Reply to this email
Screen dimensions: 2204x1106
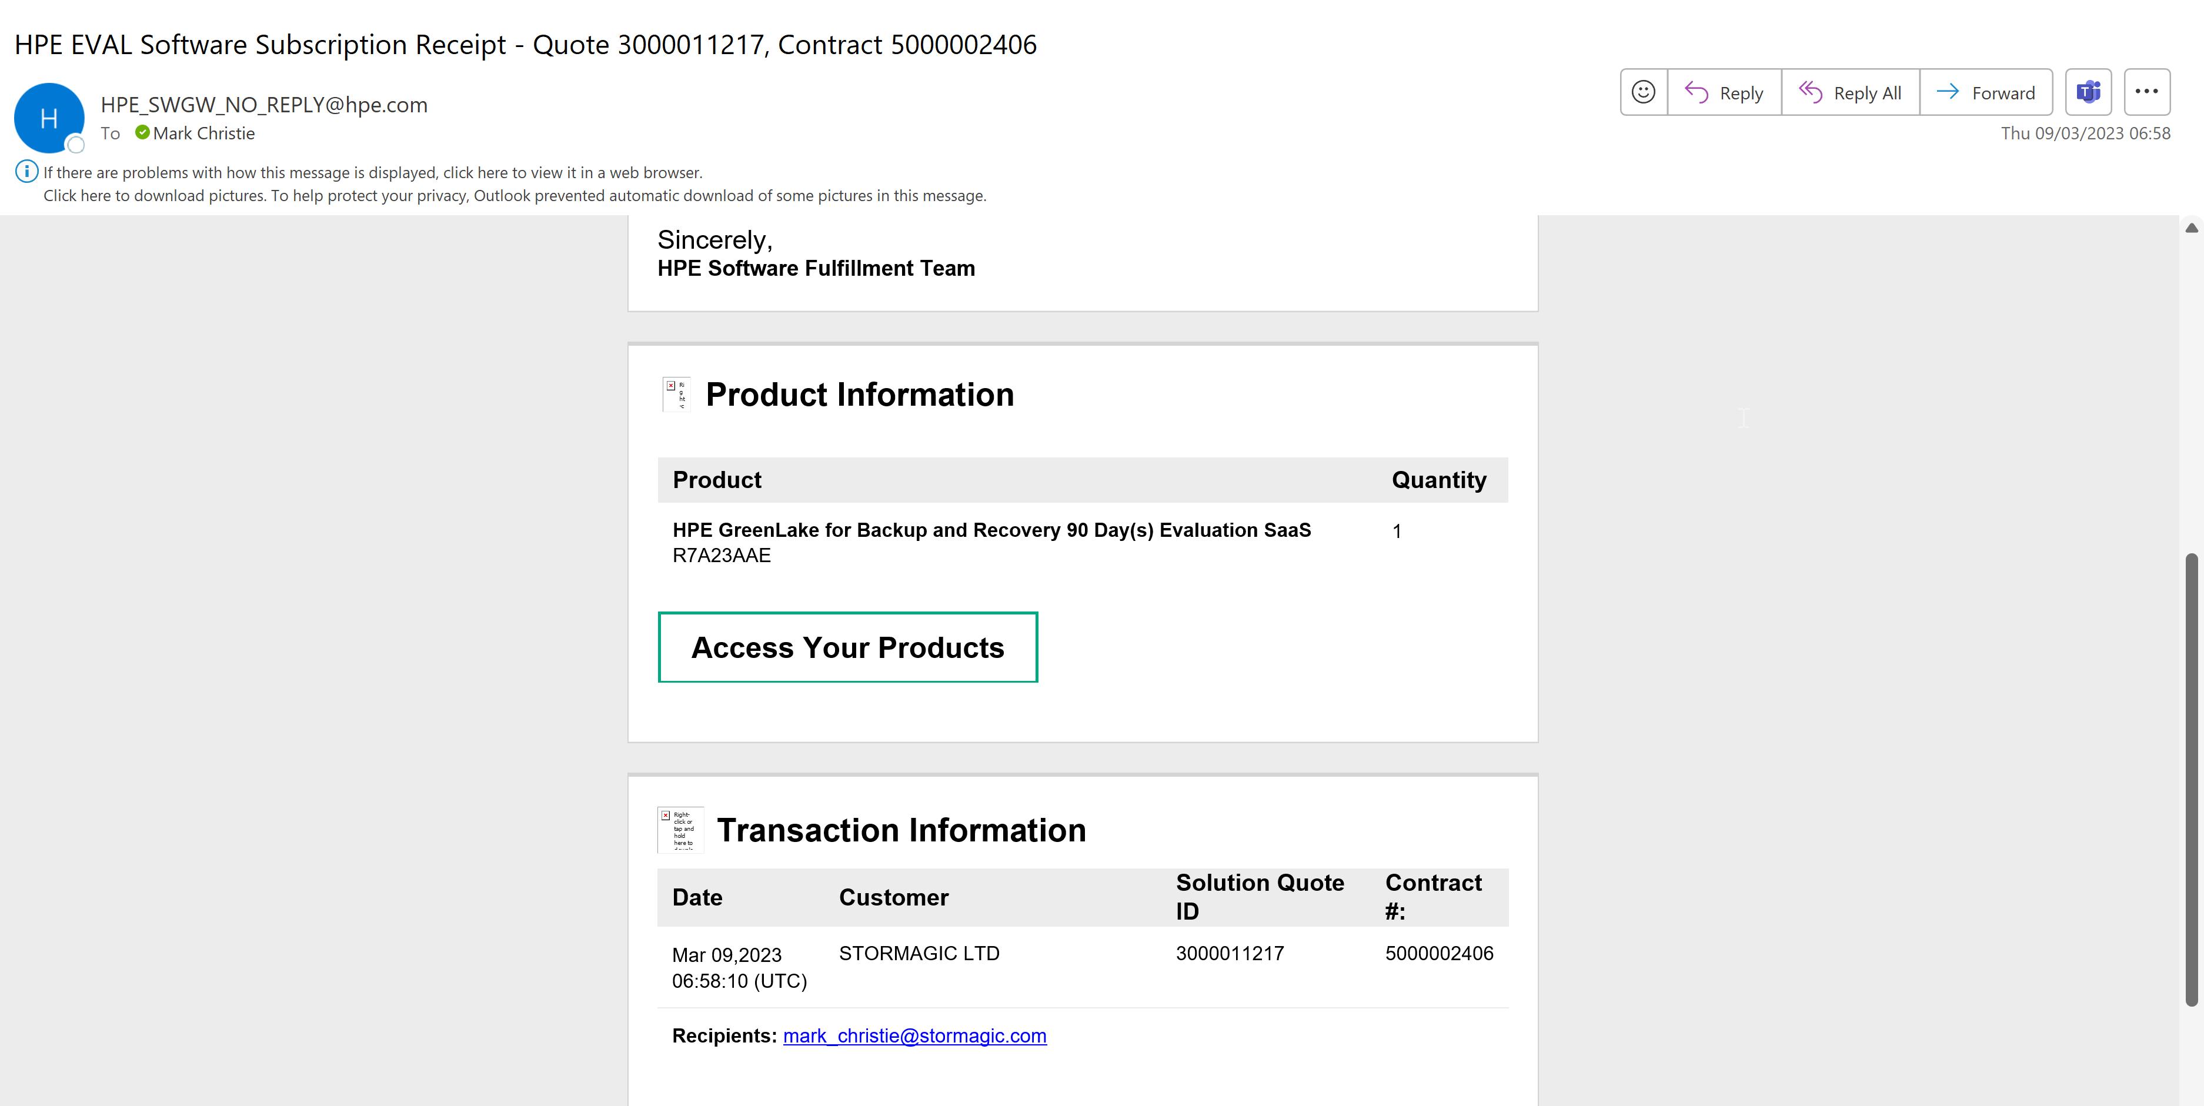(1724, 92)
